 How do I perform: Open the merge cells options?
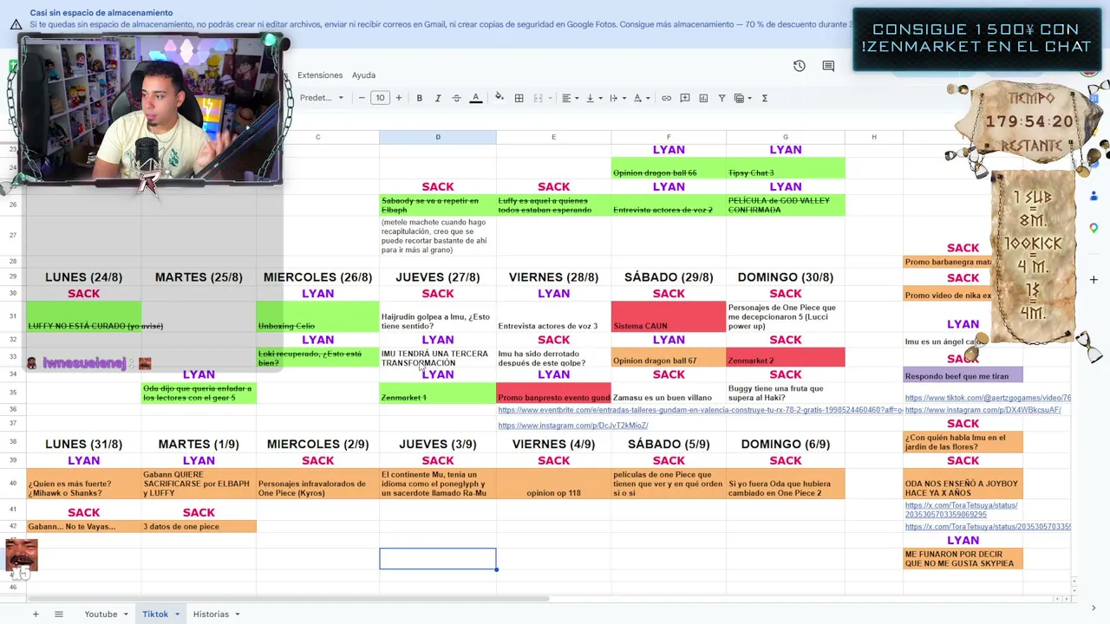coord(541,98)
